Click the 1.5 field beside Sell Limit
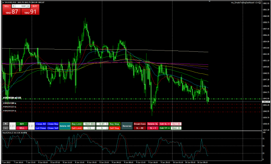 tap(89, 128)
